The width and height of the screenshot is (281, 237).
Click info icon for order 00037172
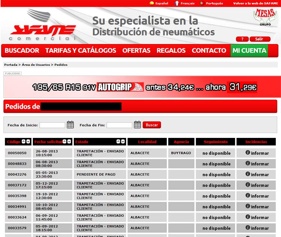point(248,185)
